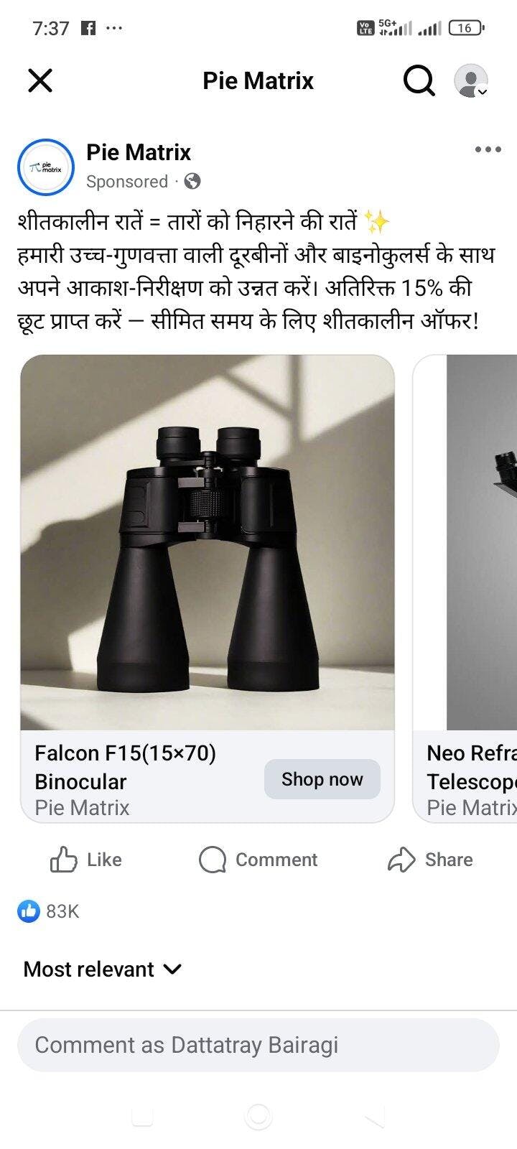Tap the Facebook notification icon in status bar
The width and height of the screenshot is (517, 1149).
click(x=88, y=28)
